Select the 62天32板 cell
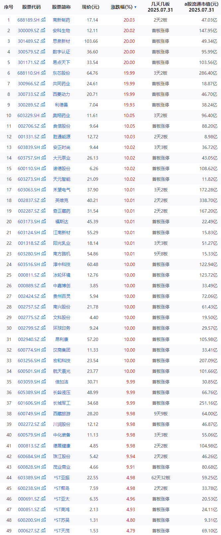The height and width of the screenshot is (535, 221). tap(161, 478)
